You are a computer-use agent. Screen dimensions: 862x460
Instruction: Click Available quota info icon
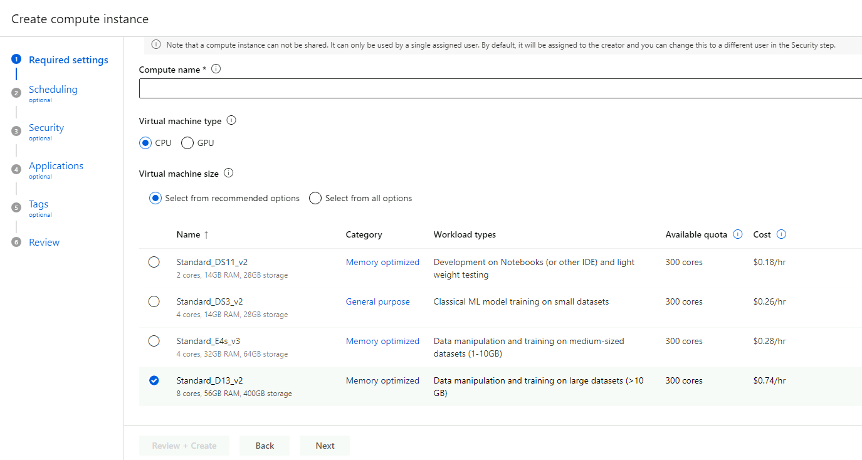click(x=738, y=234)
